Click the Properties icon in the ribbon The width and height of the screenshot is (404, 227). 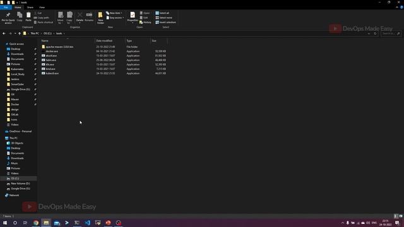(133, 15)
